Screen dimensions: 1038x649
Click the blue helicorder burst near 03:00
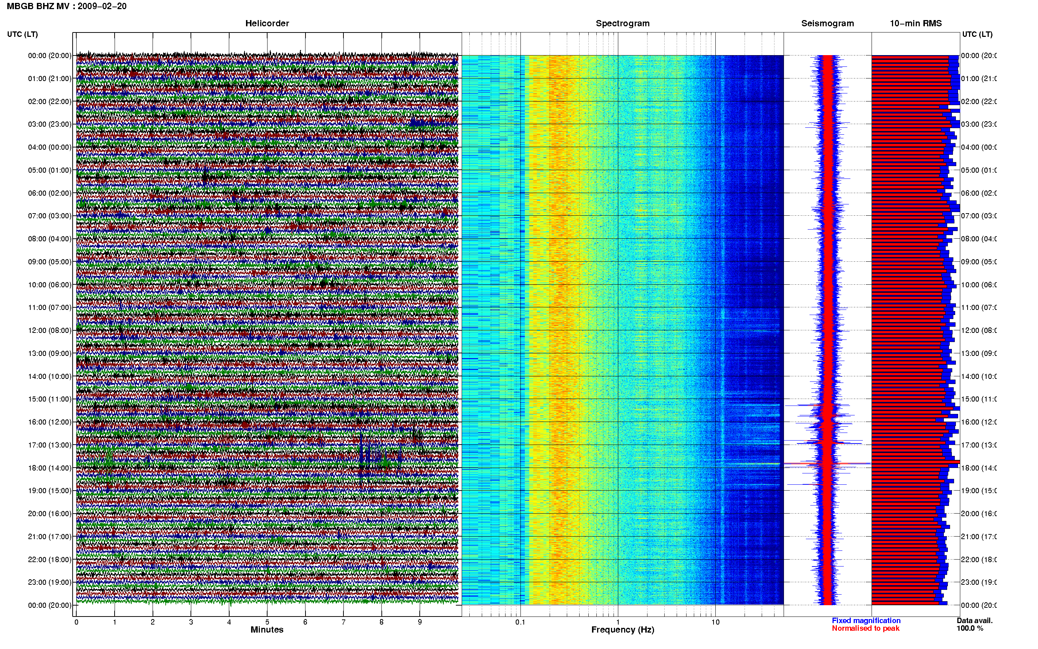[423, 123]
